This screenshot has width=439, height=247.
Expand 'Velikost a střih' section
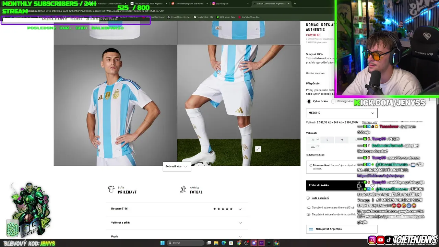(x=176, y=223)
